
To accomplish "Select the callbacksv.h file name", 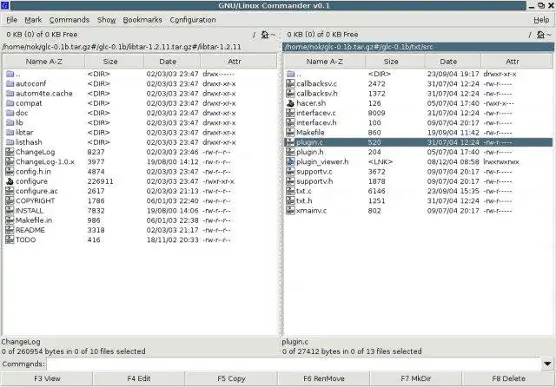I will 317,94.
